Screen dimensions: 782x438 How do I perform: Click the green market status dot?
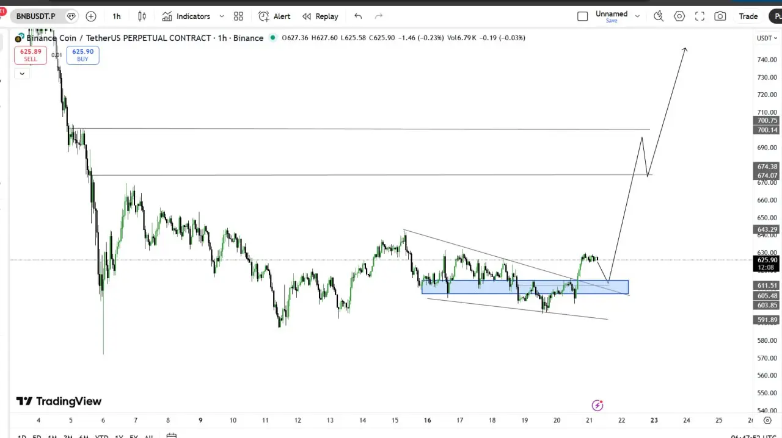pyautogui.click(x=272, y=38)
